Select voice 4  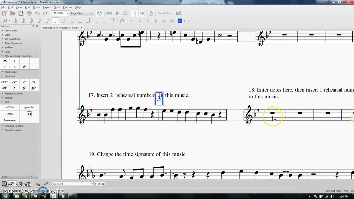[193, 21]
